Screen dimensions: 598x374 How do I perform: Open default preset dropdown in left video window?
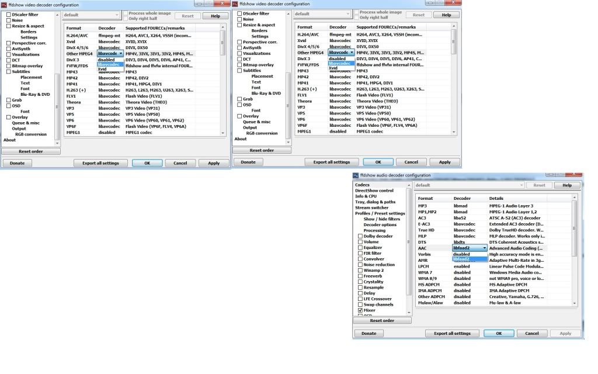[91, 15]
